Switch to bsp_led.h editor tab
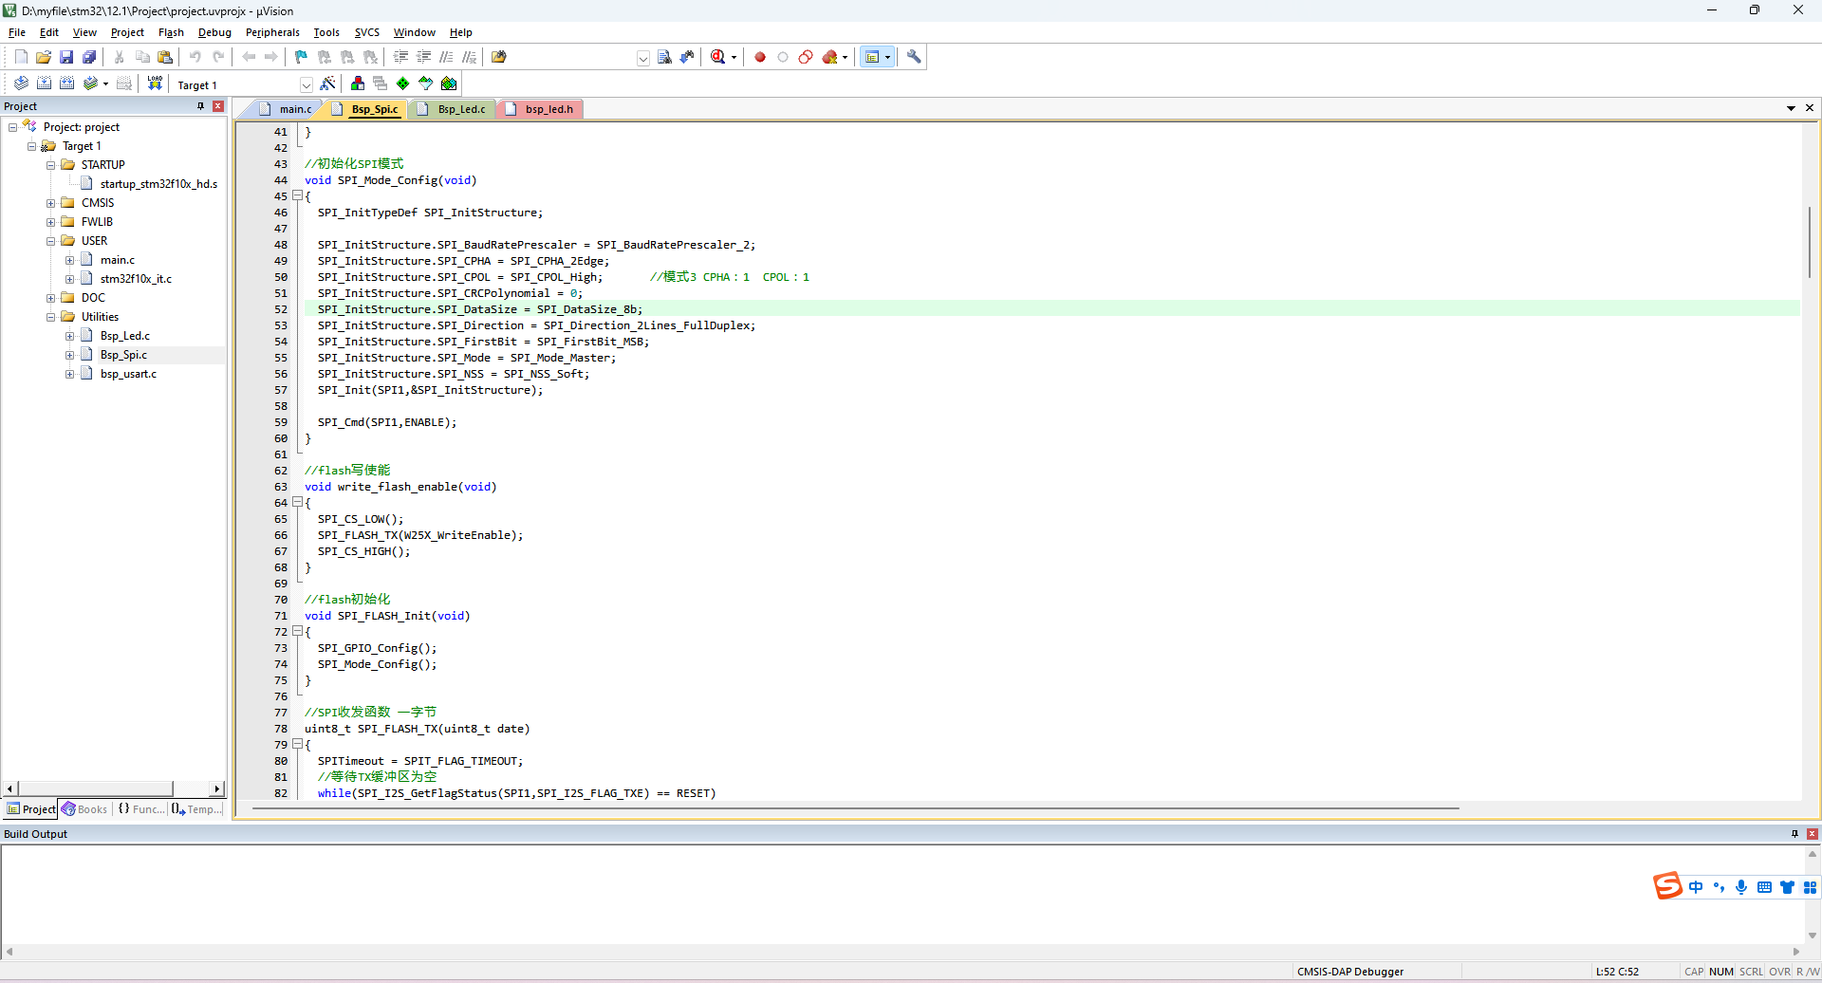Screen dimensions: 1822x983 click(540, 109)
